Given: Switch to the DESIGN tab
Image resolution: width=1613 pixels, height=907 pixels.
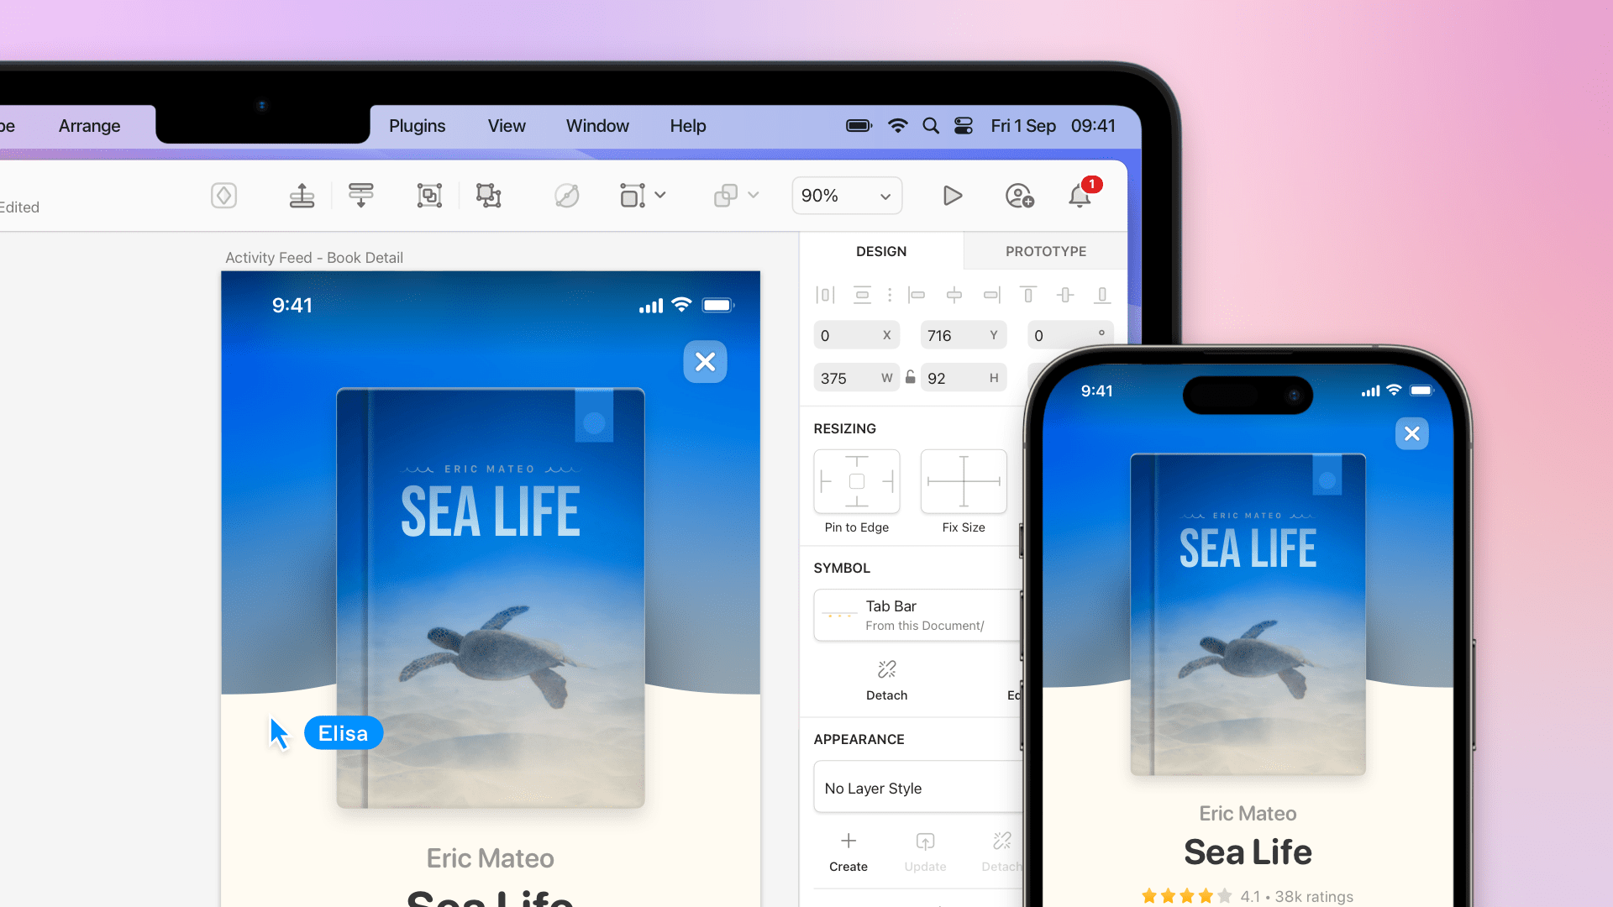Looking at the screenshot, I should 882,250.
